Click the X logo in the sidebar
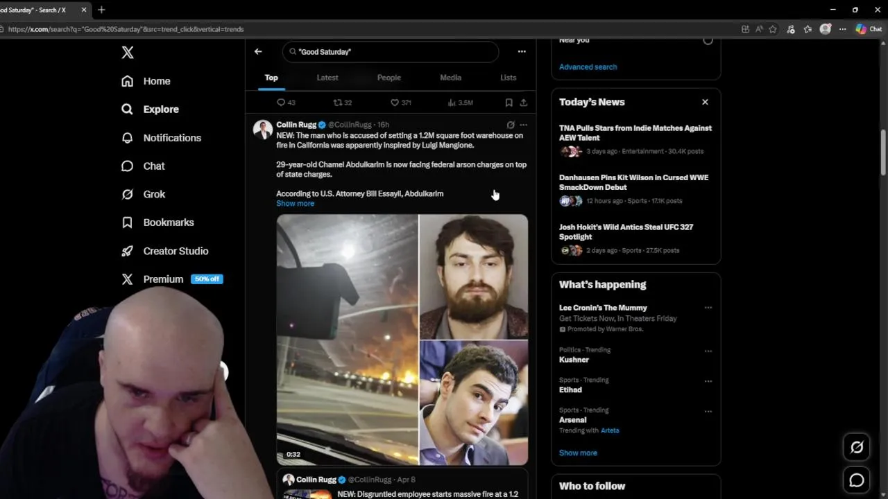This screenshot has height=499, width=888. [128, 53]
